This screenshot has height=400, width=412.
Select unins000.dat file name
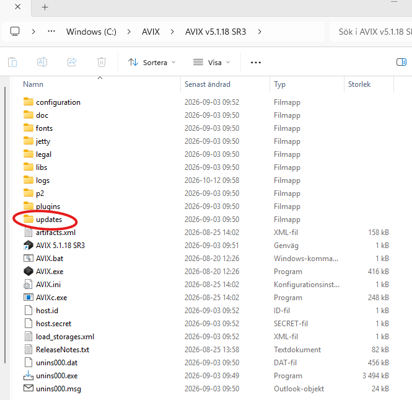(57, 363)
